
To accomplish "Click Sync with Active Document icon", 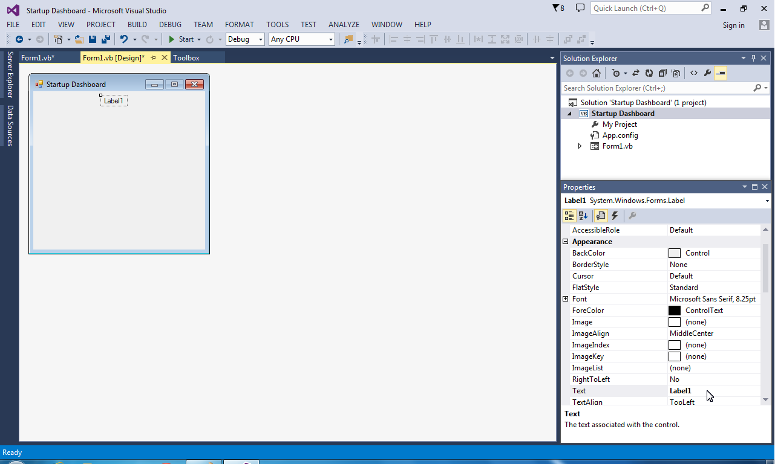I will pyautogui.click(x=636, y=73).
